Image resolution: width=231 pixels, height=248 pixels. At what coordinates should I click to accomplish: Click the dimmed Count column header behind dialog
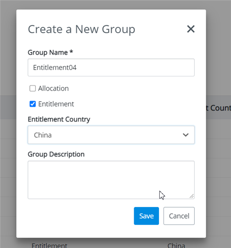point(219,108)
